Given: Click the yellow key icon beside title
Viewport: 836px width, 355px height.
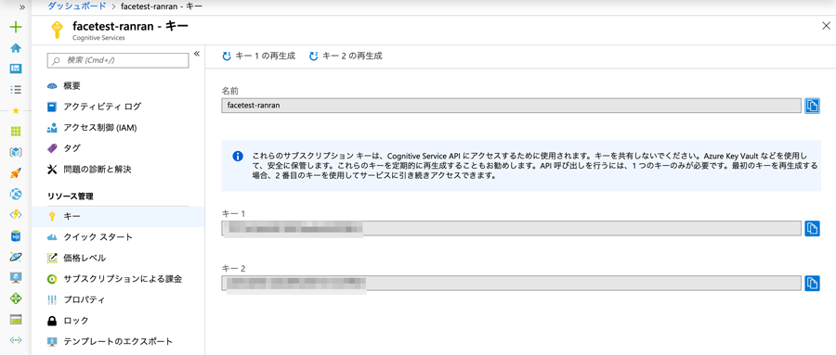Looking at the screenshot, I should [x=56, y=30].
